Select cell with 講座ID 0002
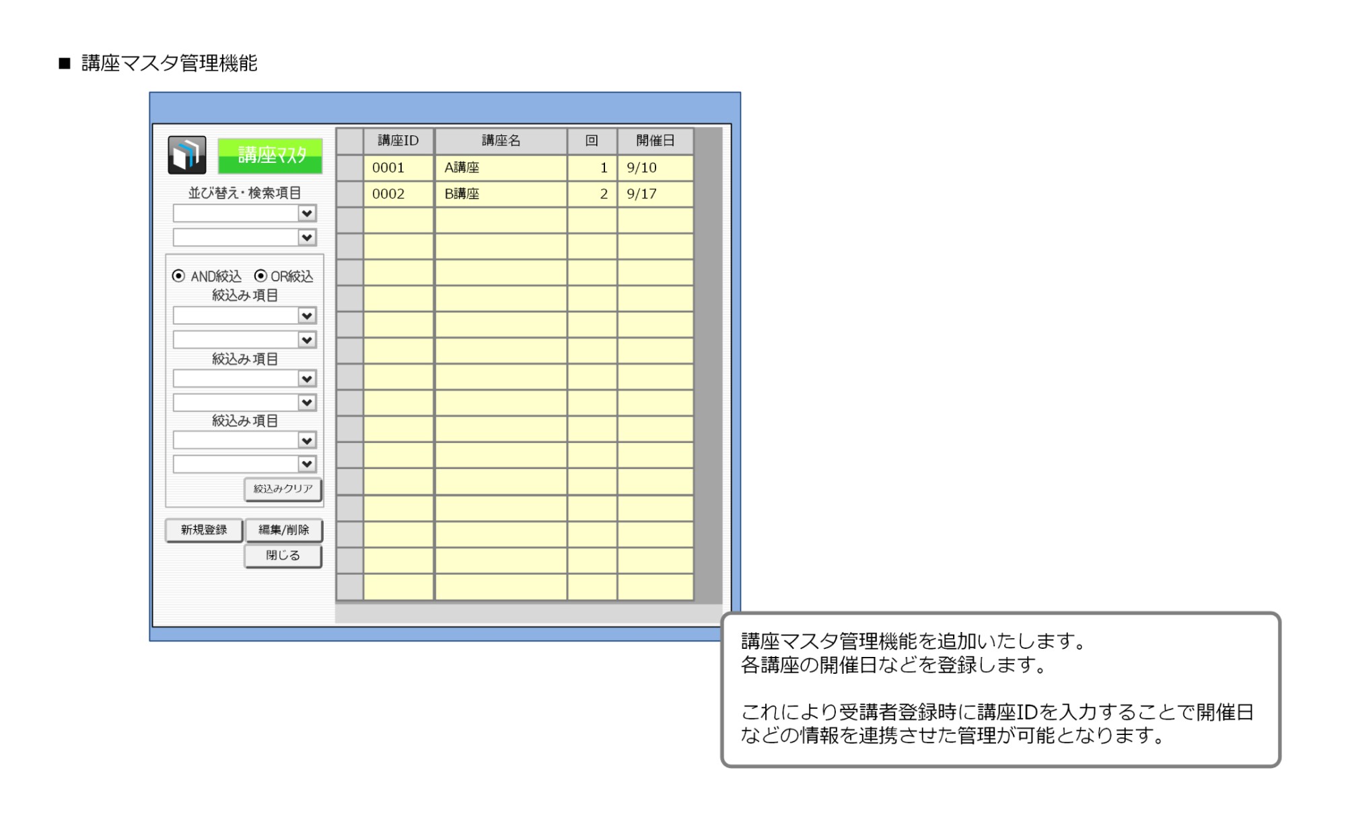 click(x=398, y=194)
